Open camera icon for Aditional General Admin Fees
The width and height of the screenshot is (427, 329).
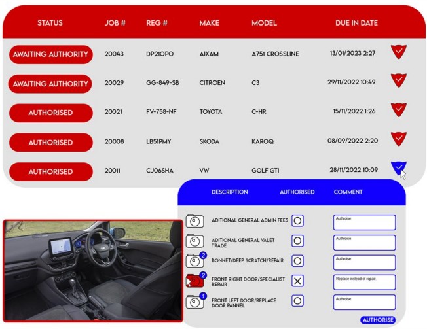[x=195, y=221]
